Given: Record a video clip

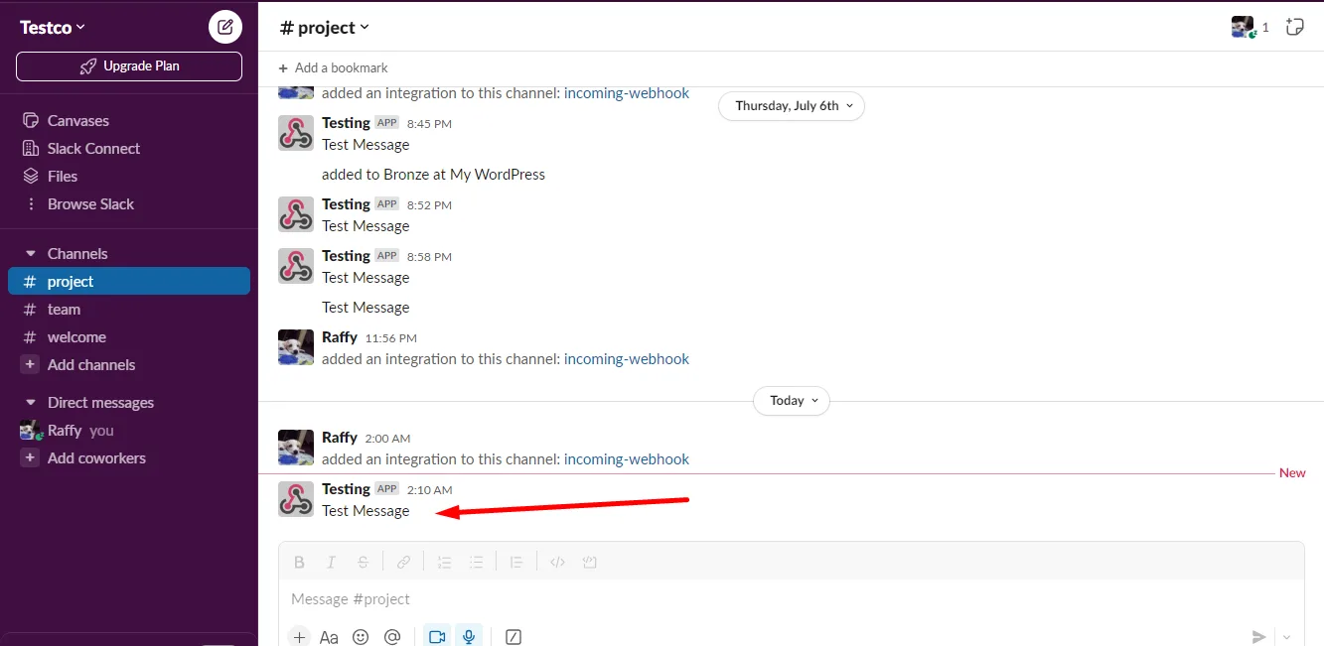Looking at the screenshot, I should click(436, 637).
